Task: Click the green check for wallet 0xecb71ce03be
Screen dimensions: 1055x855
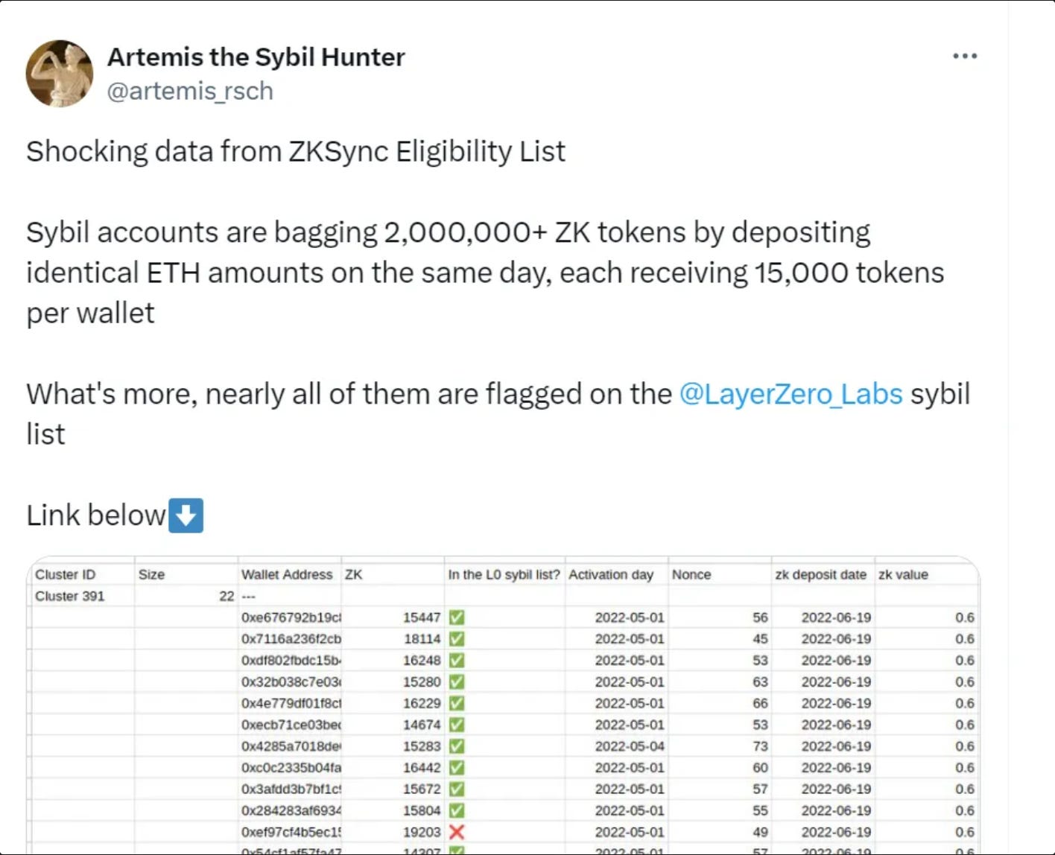Action: [457, 725]
